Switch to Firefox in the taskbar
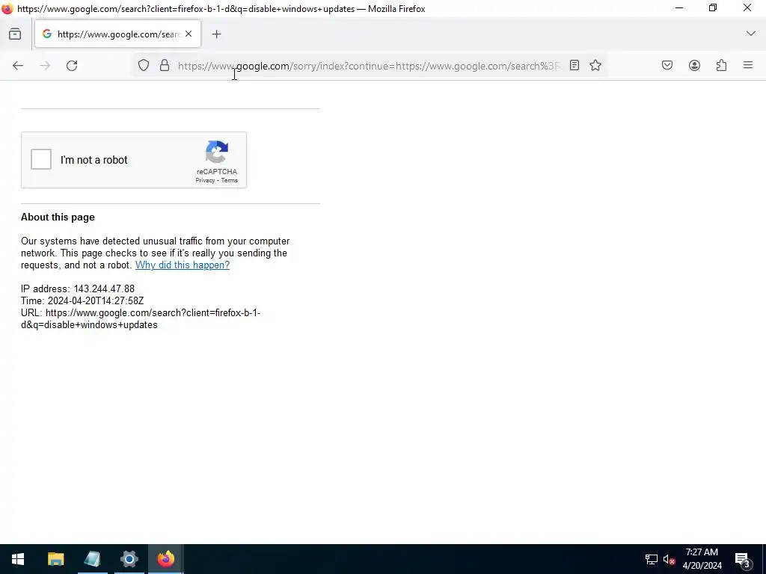This screenshot has height=574, width=766. (165, 559)
